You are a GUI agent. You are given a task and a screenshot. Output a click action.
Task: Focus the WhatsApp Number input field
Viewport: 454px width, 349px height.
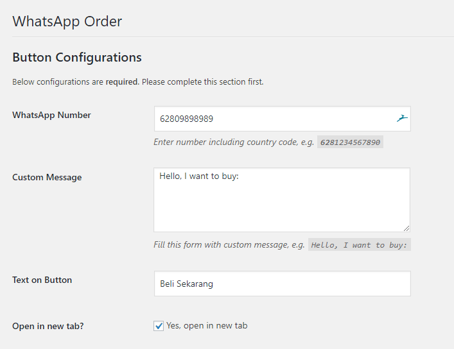click(283, 119)
